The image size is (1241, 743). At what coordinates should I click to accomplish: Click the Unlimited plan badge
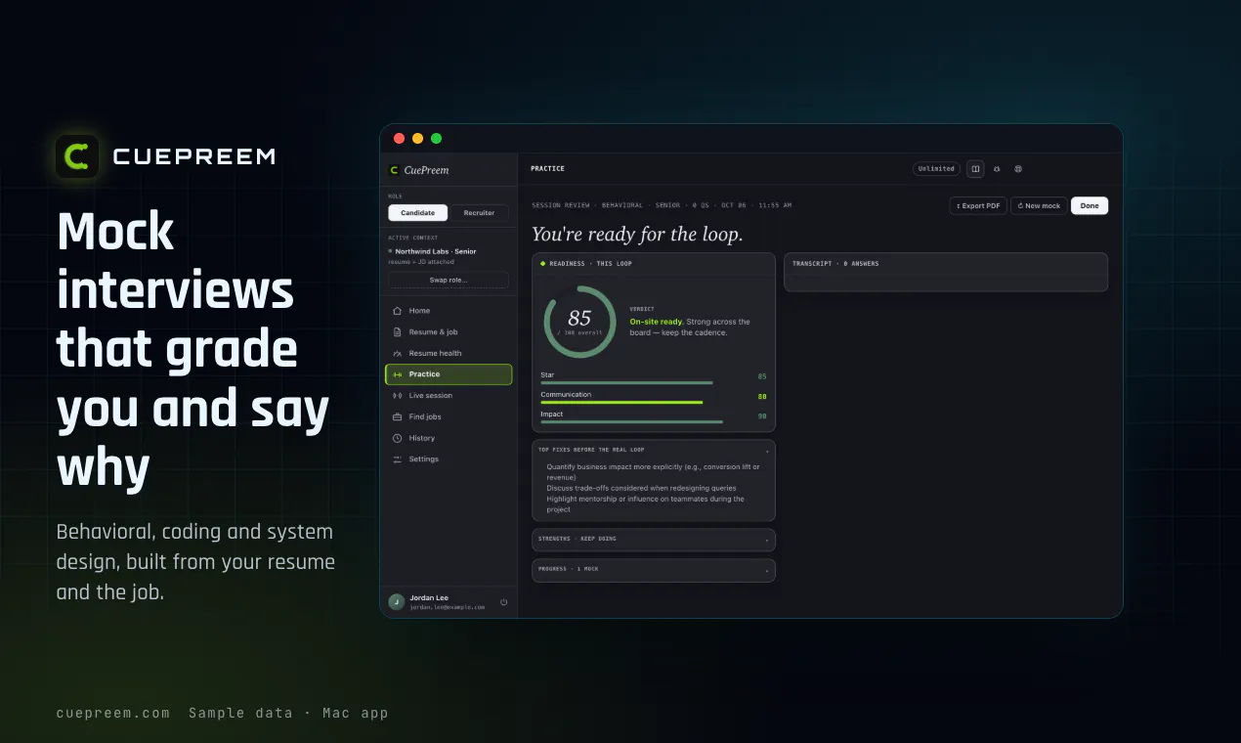(x=936, y=169)
